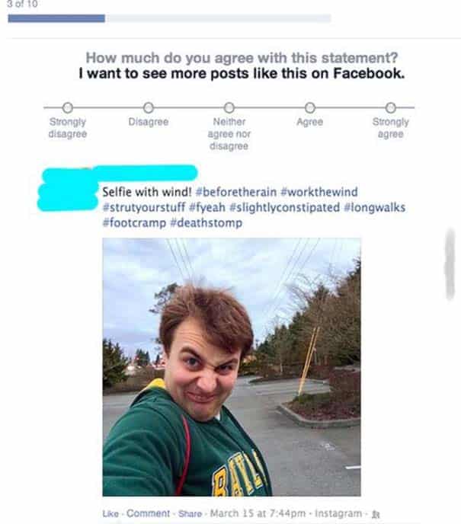Open the selfie photo in the post
The image size is (461, 524).
click(x=232, y=367)
